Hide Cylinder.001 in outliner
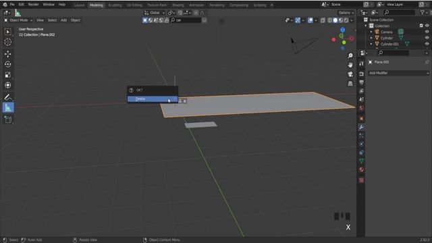Screen dimensions: 432x243 pos(427,44)
